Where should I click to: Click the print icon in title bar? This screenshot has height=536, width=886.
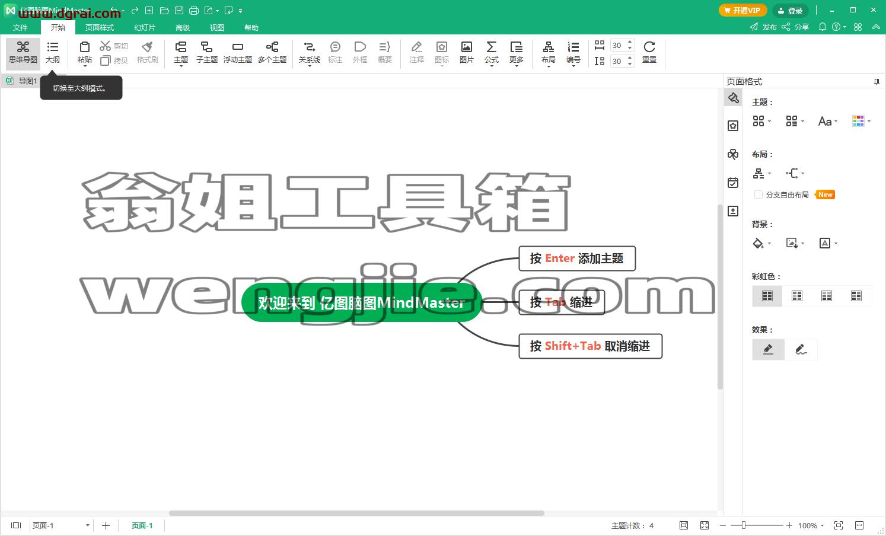point(194,11)
